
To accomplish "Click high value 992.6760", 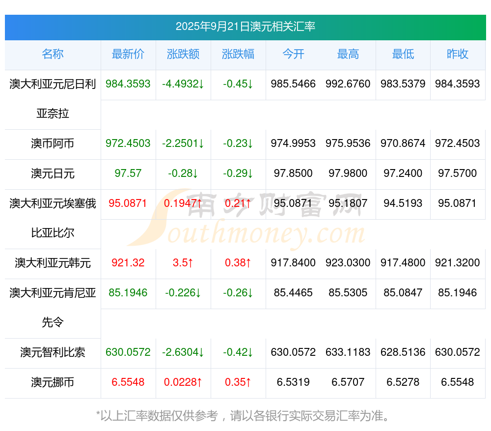I will coord(348,84).
